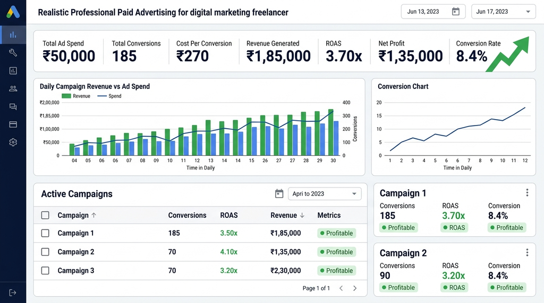Open the bar chart dashboard sidebar icon
Viewport: 544px width, 303px height.
[x=13, y=34]
